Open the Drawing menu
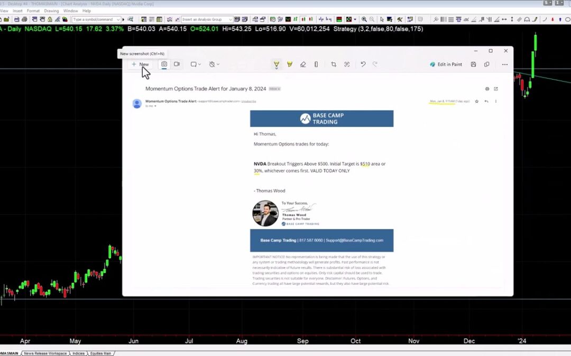 click(51, 11)
